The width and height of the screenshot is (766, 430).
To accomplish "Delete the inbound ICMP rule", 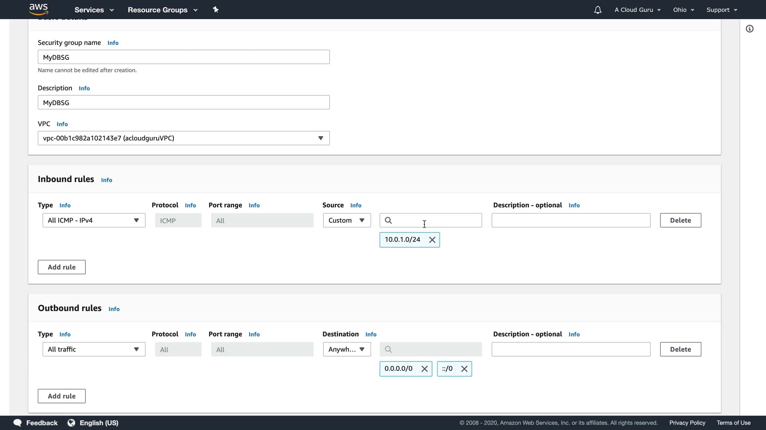I will pyautogui.click(x=680, y=220).
